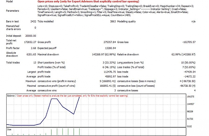
Task: Click Initial deposit value 20000.00
Action: [31, 36]
